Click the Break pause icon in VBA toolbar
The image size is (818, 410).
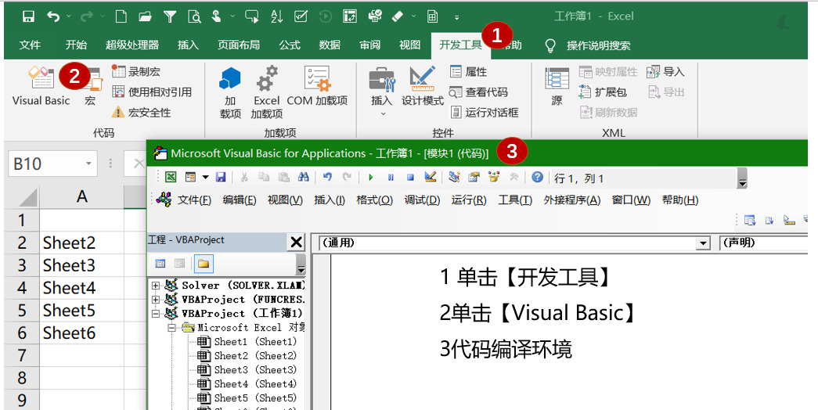(391, 178)
